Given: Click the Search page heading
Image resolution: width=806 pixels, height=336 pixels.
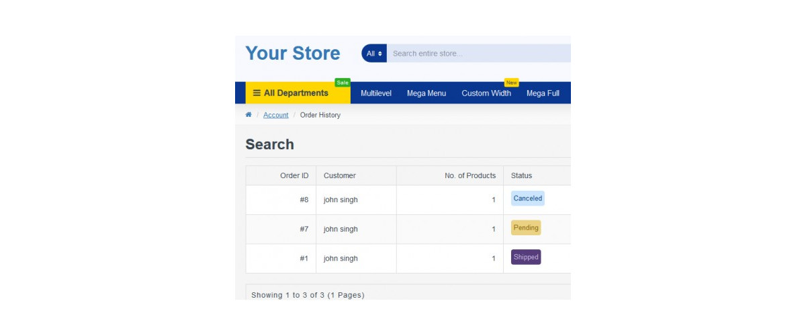Looking at the screenshot, I should pos(269,144).
